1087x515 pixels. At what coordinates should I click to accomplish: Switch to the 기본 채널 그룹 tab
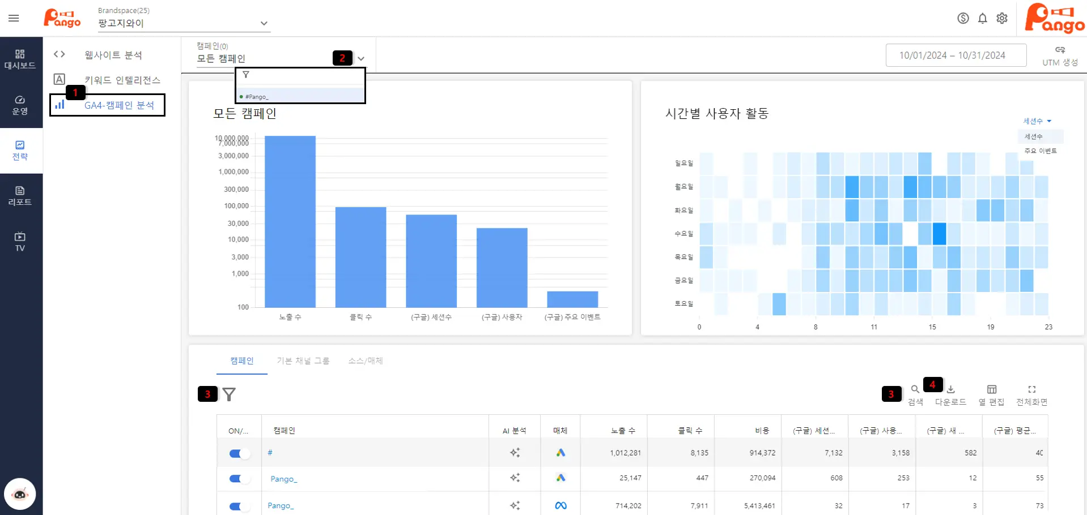[303, 360]
